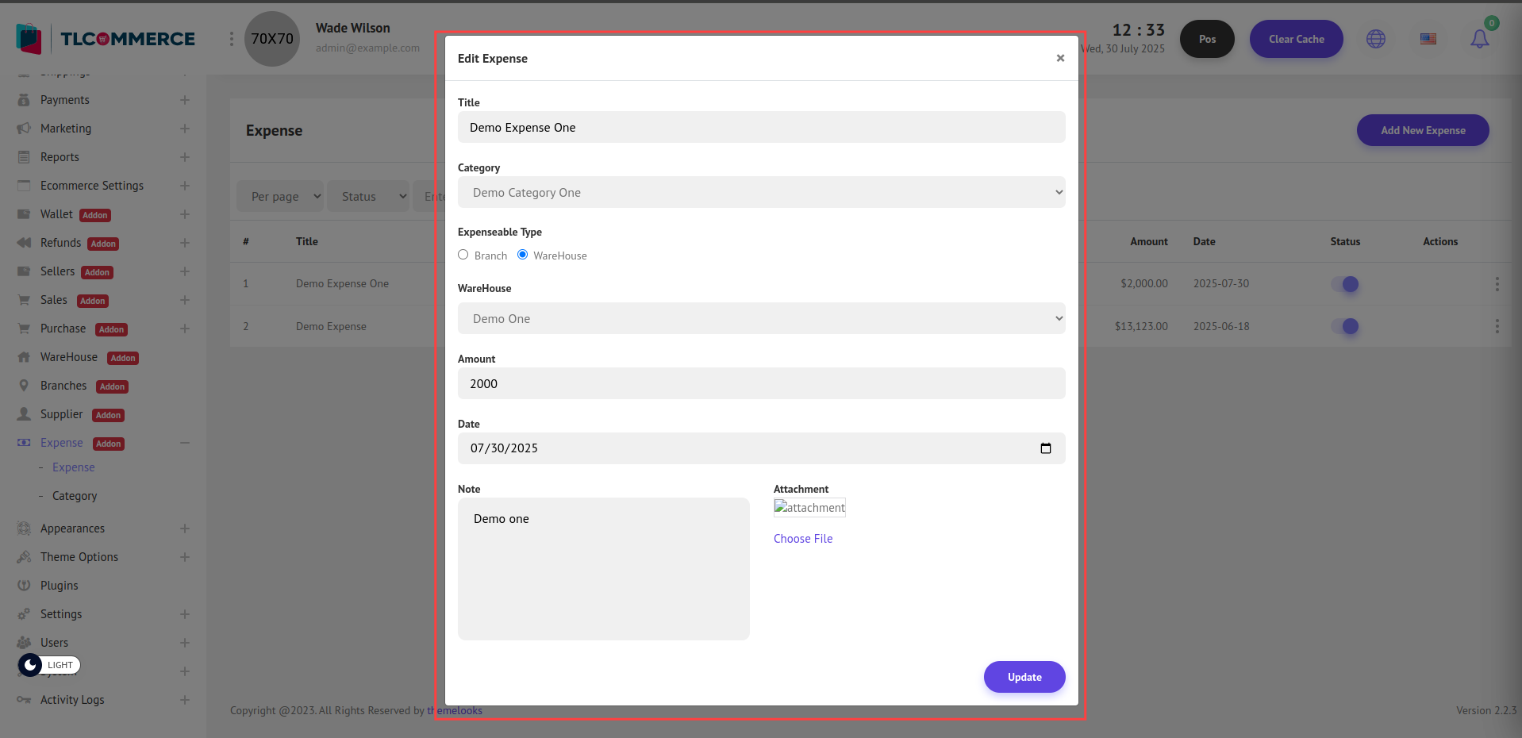Screen dimensions: 1522x738
Task: Close the Edit Expense dialog
Action: 1060,58
